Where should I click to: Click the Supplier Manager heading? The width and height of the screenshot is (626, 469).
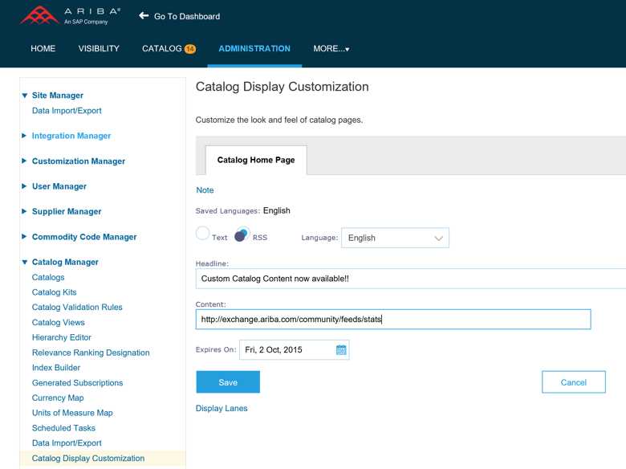point(67,211)
